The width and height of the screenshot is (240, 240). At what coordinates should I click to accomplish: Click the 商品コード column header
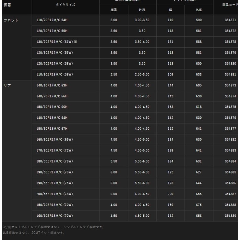[x=229, y=5]
